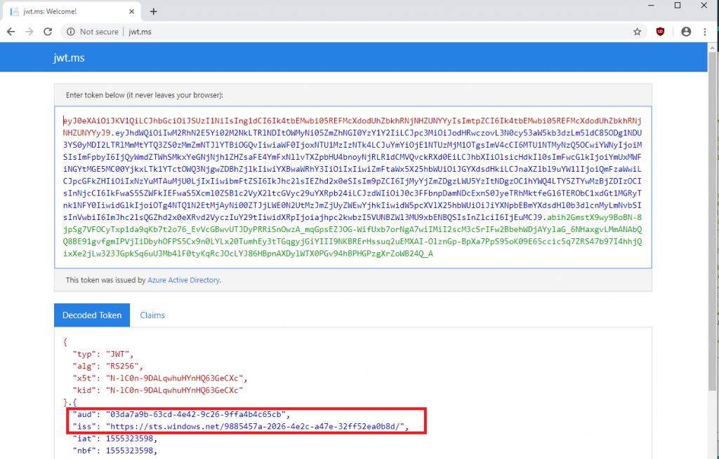719x459 pixels.
Task: Click the address bar showing jwt.ms
Action: tap(351, 32)
